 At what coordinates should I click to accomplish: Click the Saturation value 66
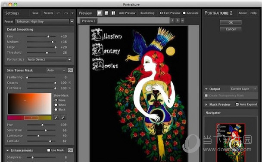(65, 130)
